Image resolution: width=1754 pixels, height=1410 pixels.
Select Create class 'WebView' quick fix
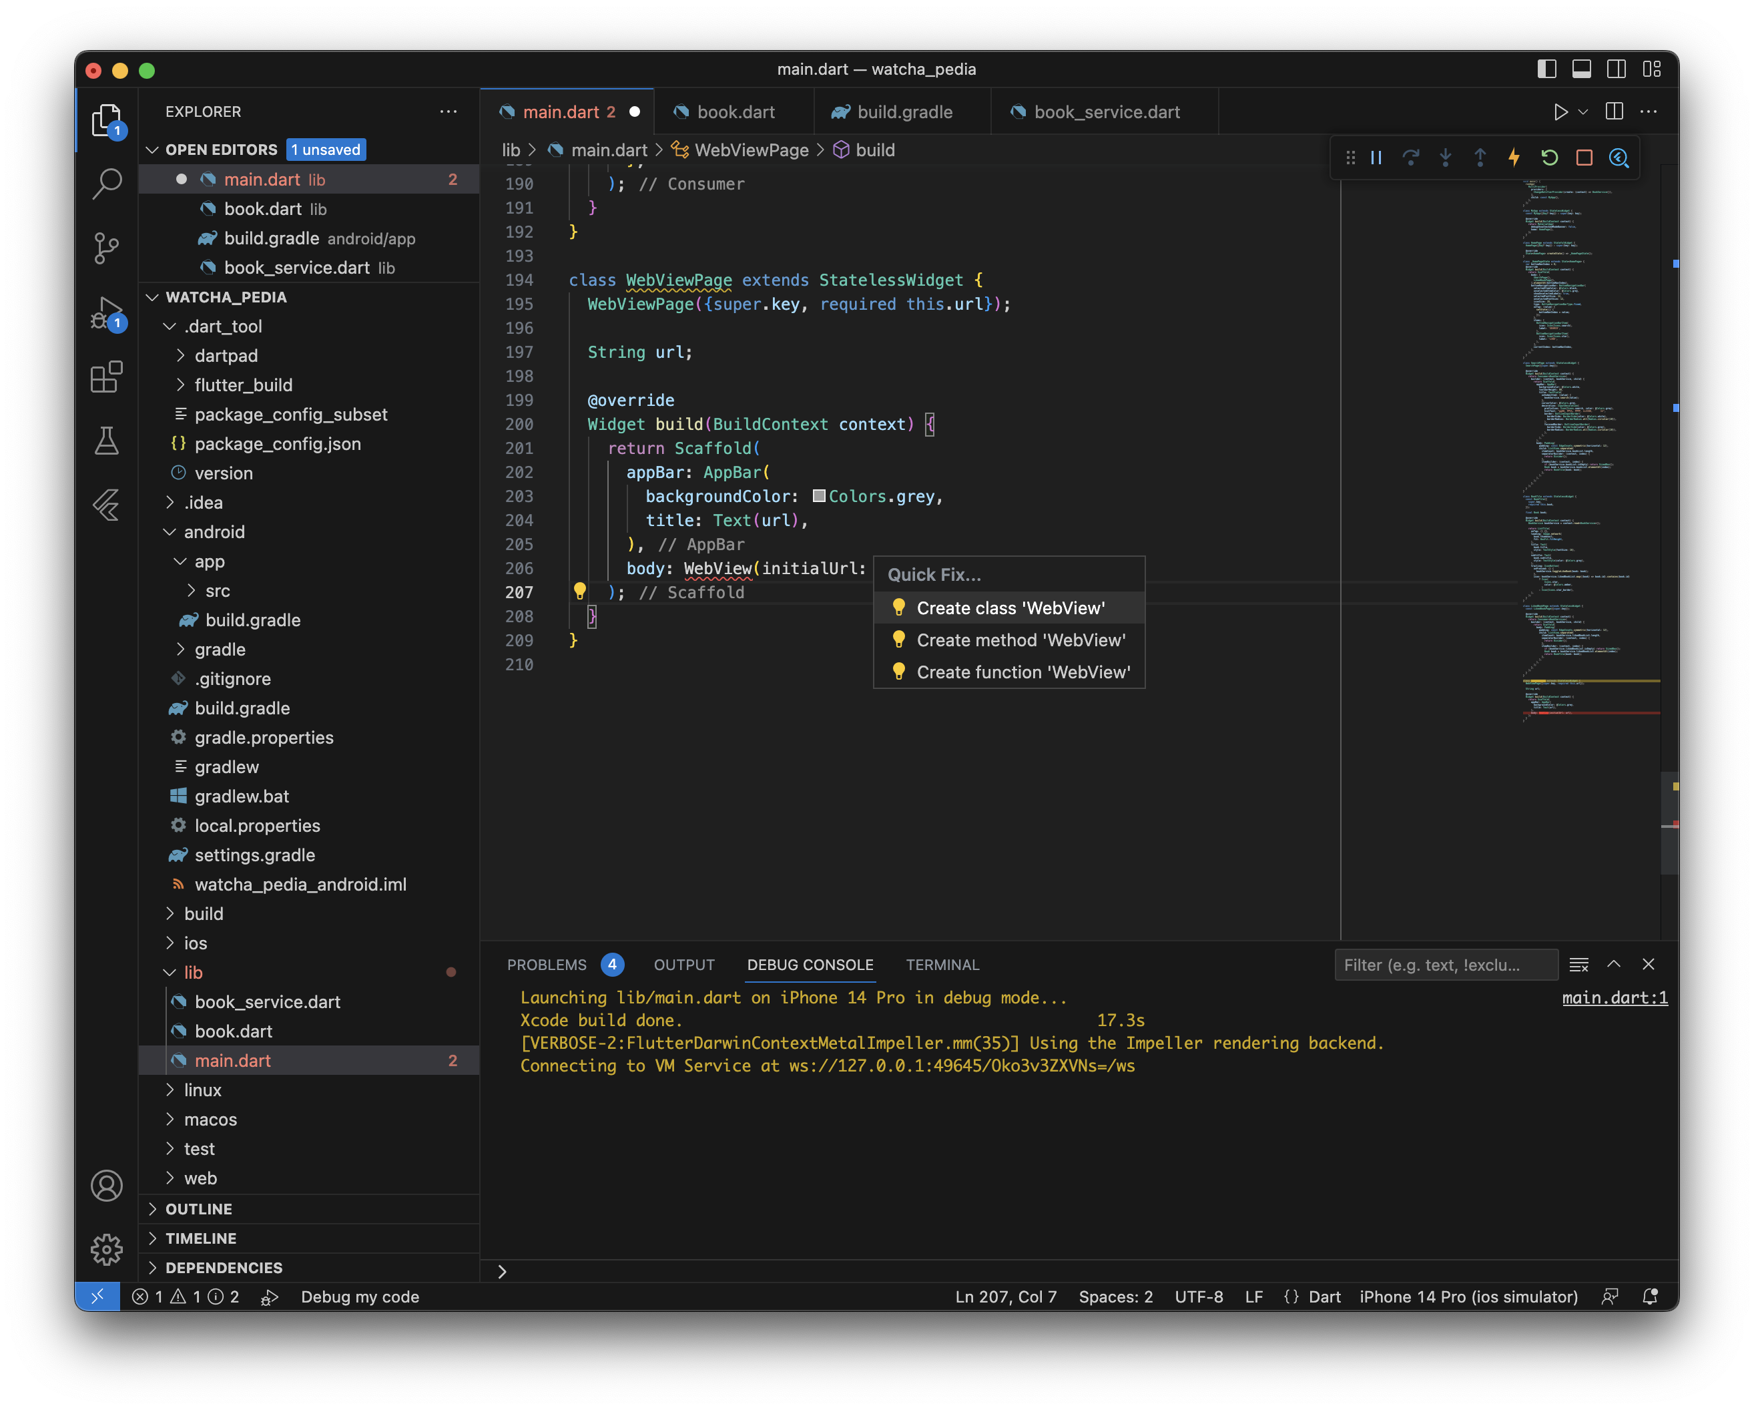point(1008,608)
